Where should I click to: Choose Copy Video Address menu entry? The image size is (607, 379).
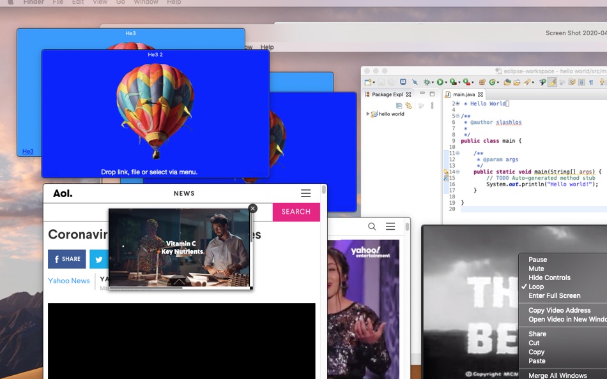(559, 310)
